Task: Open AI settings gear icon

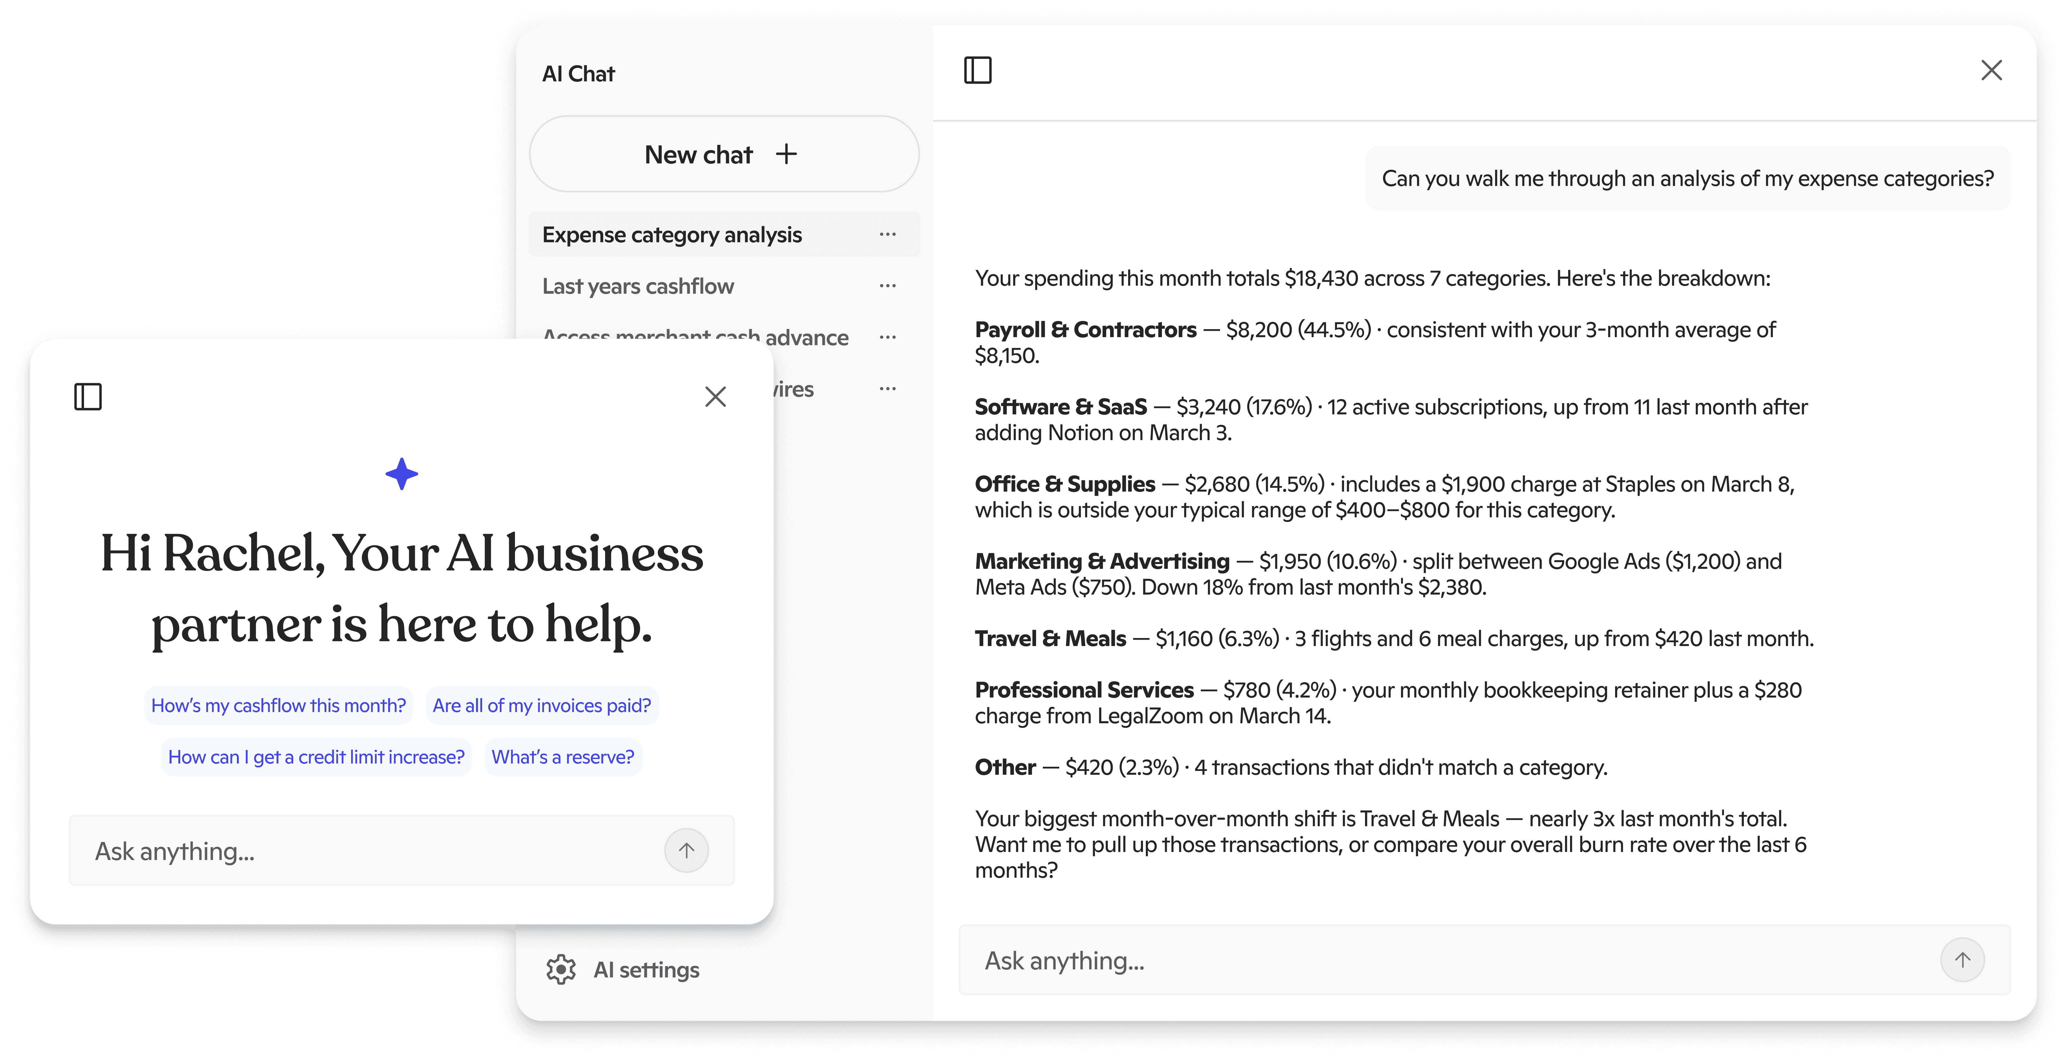Action: click(561, 969)
